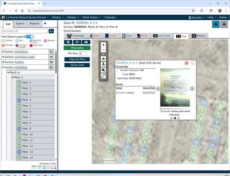The height and width of the screenshot is (176, 230).
Task: Open the Work Orders dropdown menu
Action: 92,17
